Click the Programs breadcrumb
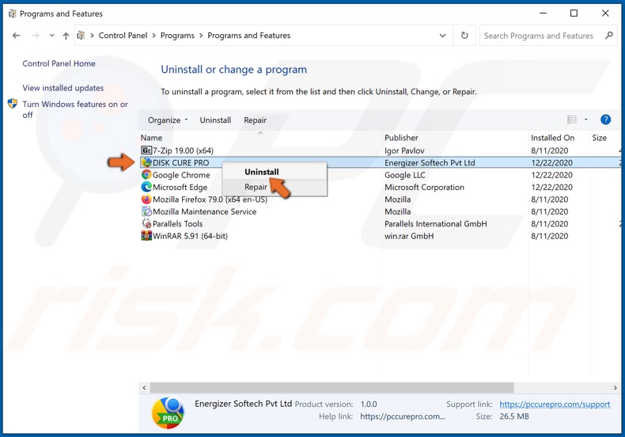The height and width of the screenshot is (437, 625). [x=177, y=36]
